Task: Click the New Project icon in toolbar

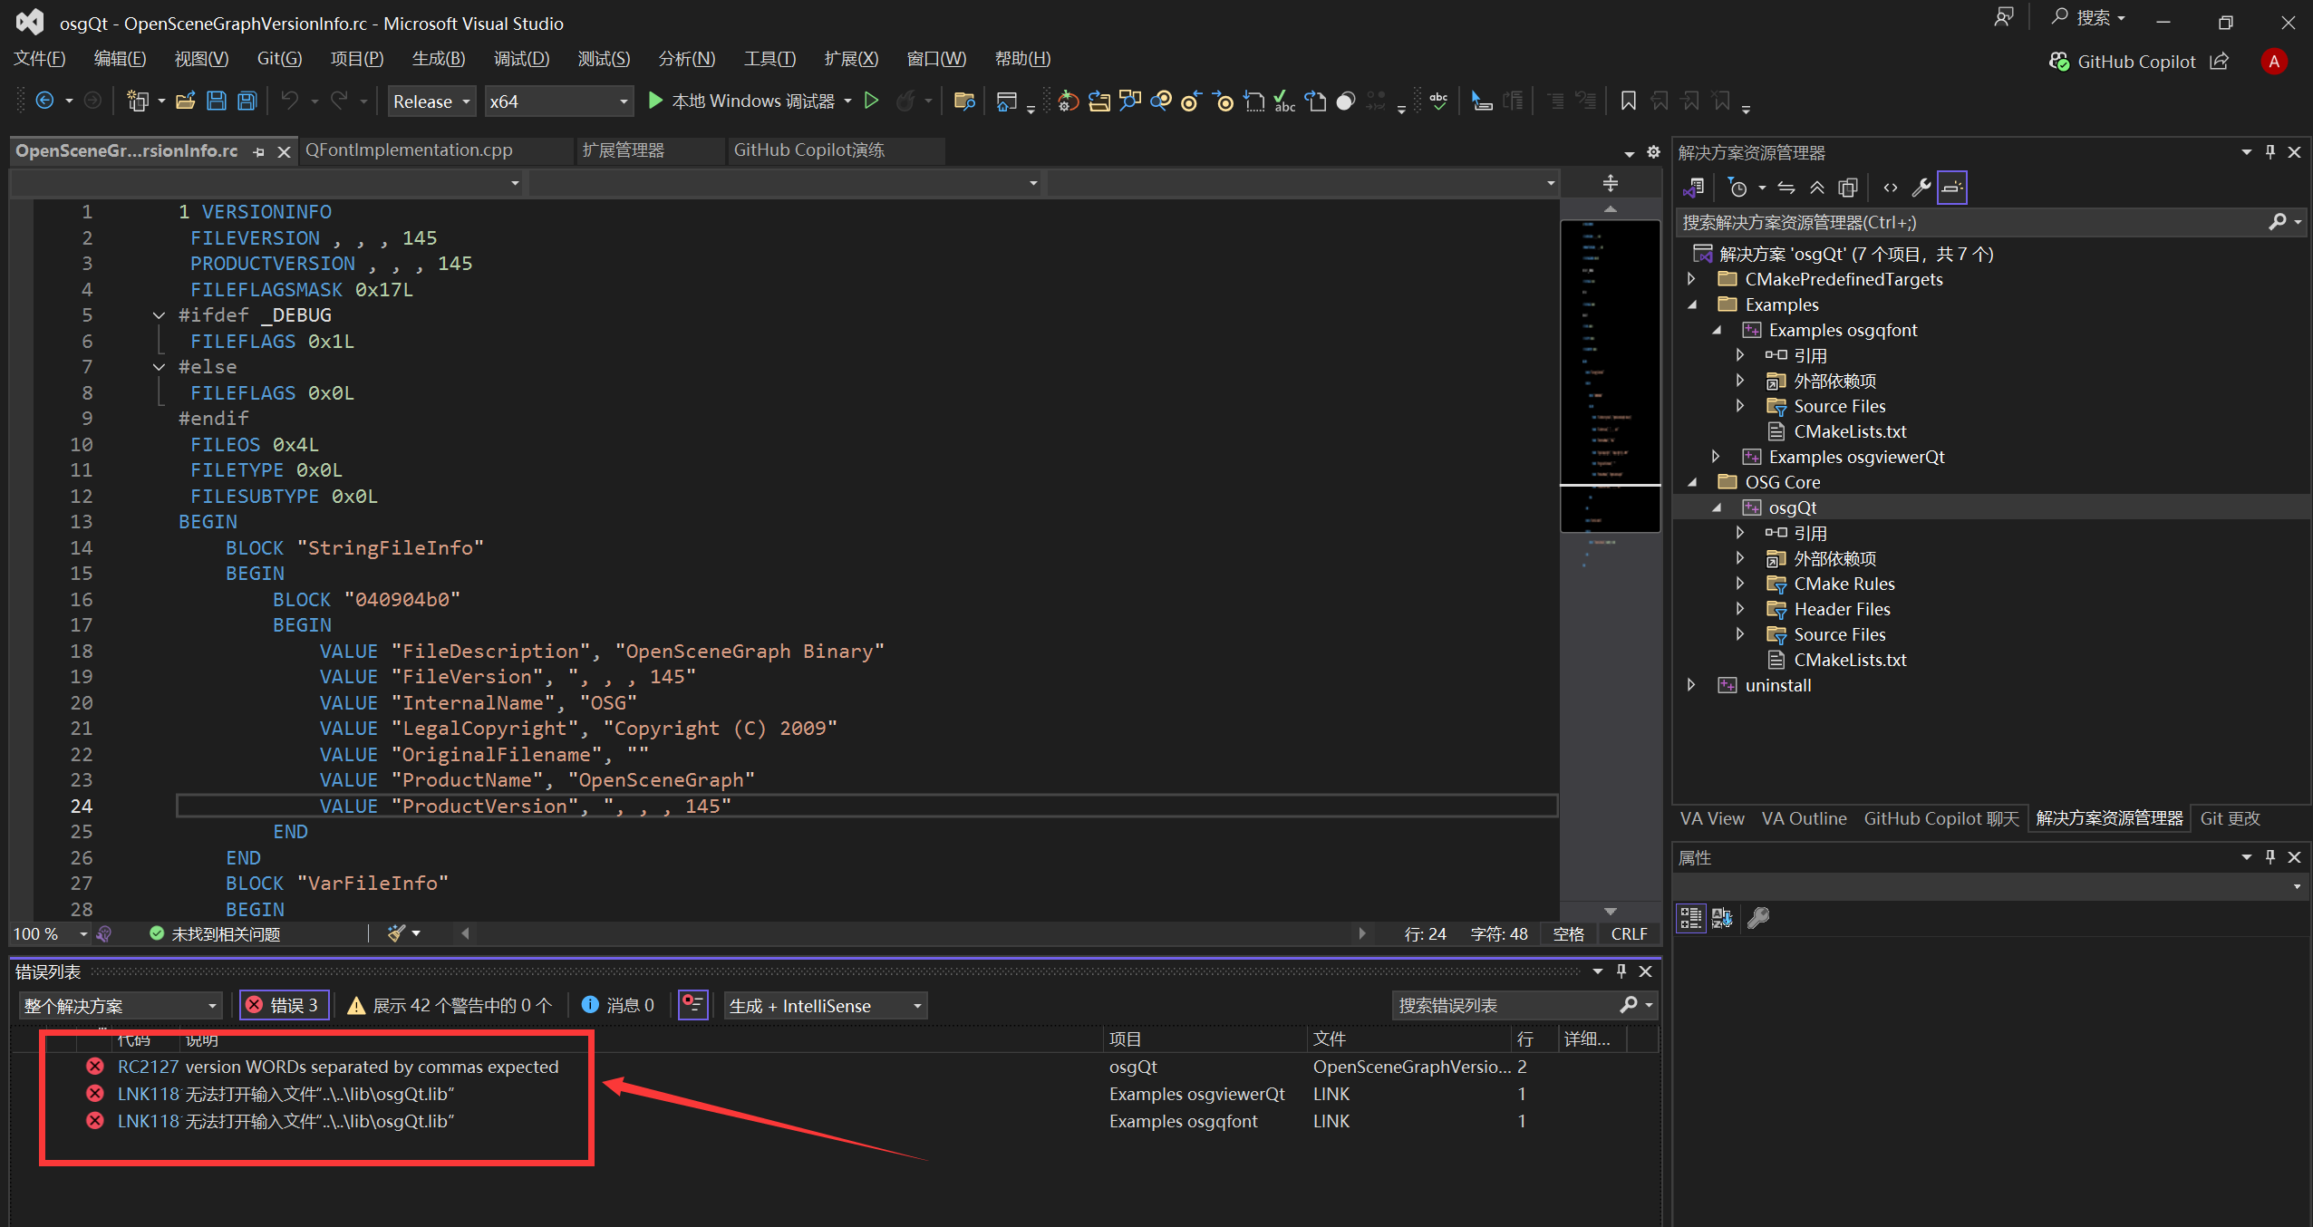Action: pos(138,101)
